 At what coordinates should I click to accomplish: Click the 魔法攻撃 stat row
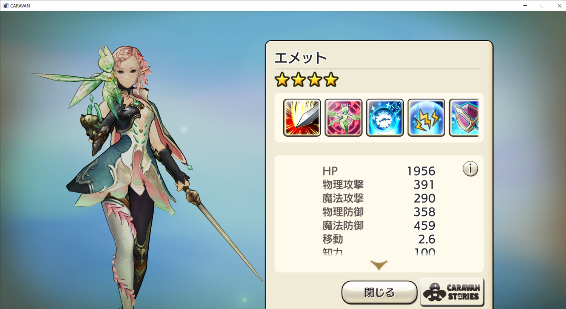pos(379,198)
